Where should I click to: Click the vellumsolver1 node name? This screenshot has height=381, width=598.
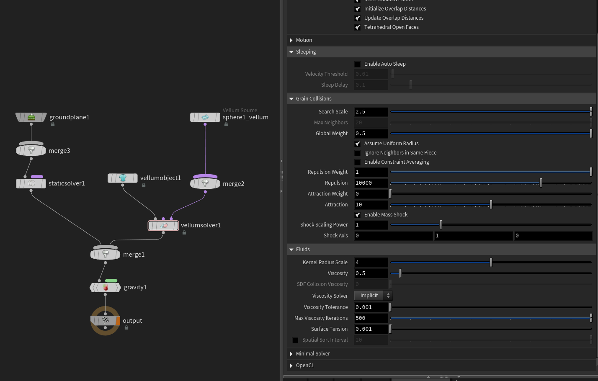pos(201,225)
